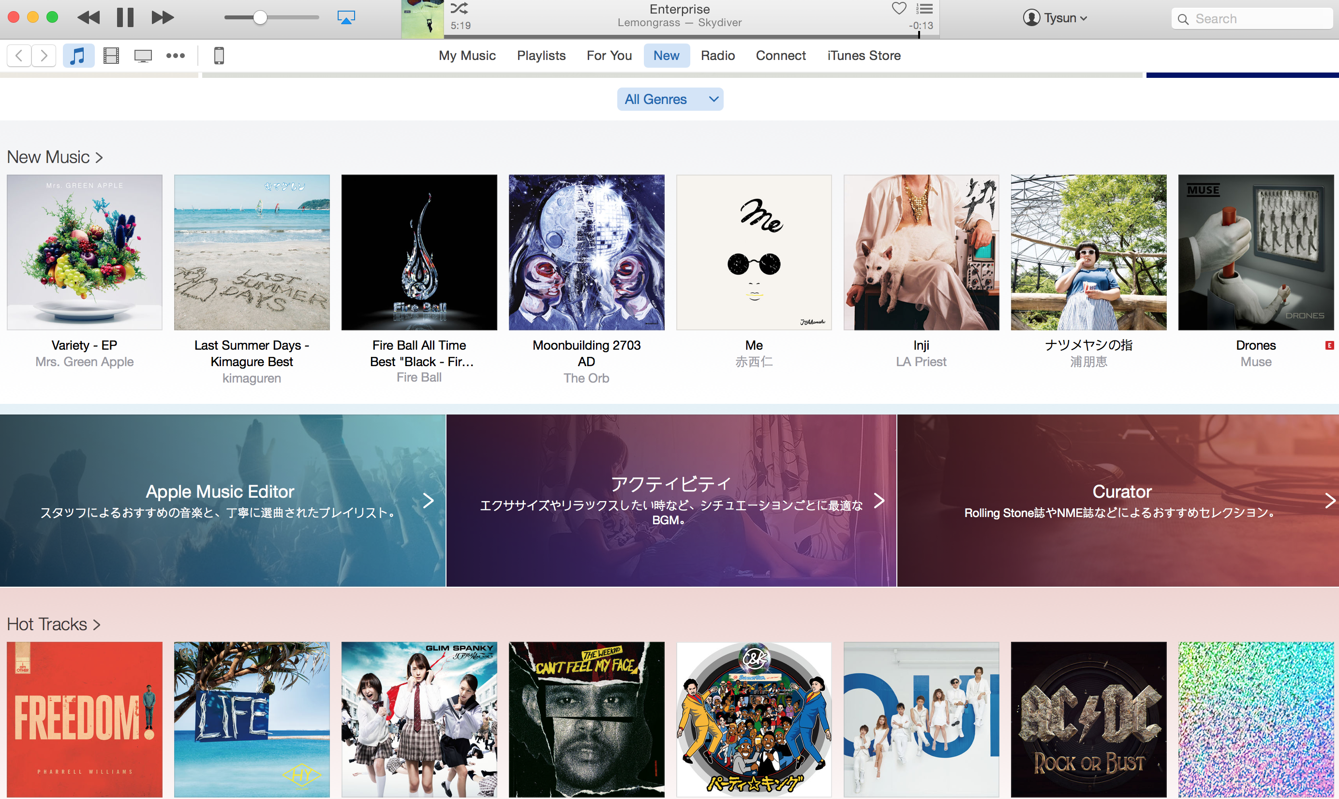This screenshot has height=799, width=1339.
Task: Open the アクティビティ banner
Action: coord(671,500)
